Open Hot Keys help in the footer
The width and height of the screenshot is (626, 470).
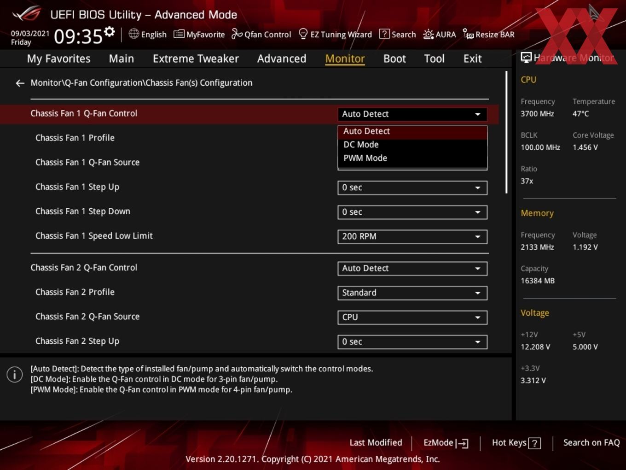click(516, 443)
